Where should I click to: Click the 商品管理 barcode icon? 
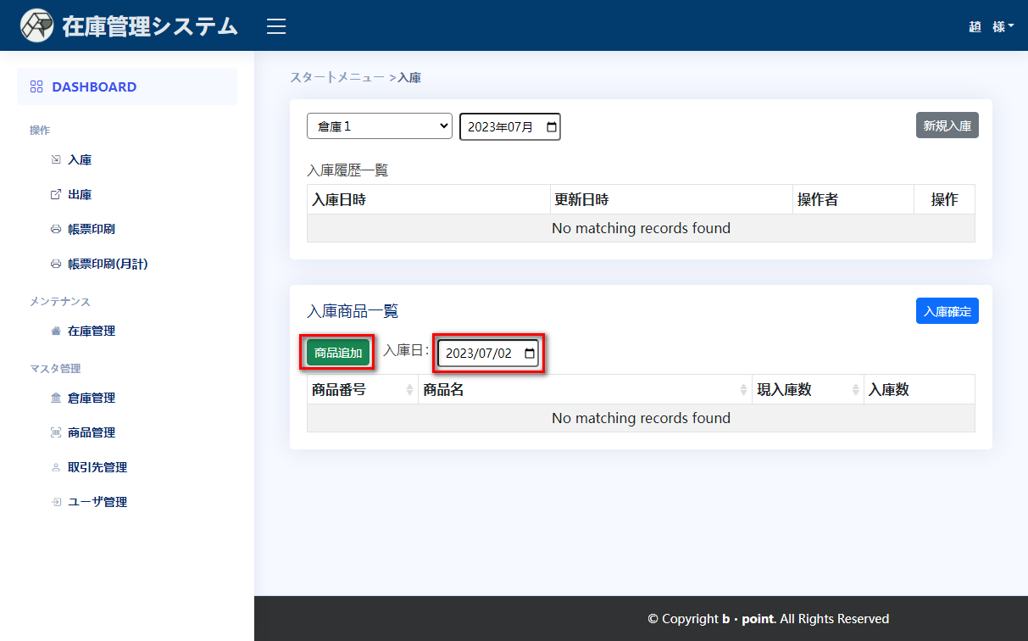[56, 432]
